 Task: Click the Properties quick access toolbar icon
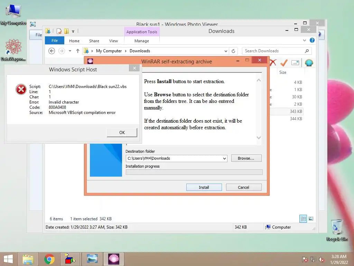click(59, 31)
